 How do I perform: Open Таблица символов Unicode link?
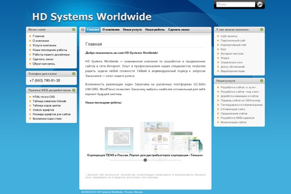point(49,101)
